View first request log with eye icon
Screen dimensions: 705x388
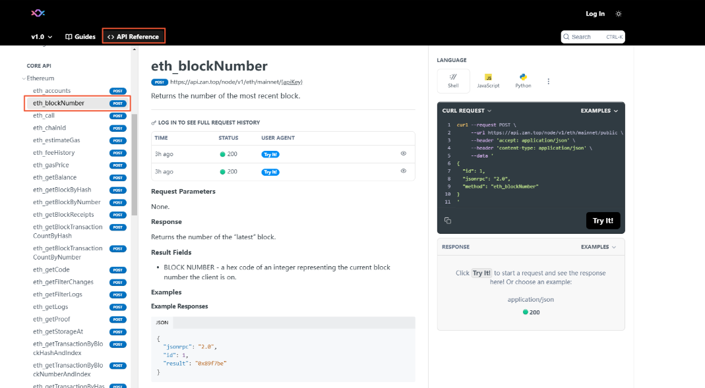pyautogui.click(x=403, y=153)
